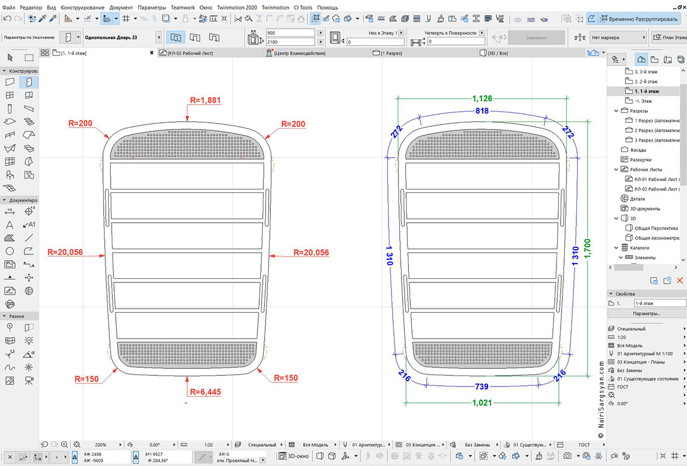Click the Undo arrow icon
687x466 pixels.
coord(6,19)
